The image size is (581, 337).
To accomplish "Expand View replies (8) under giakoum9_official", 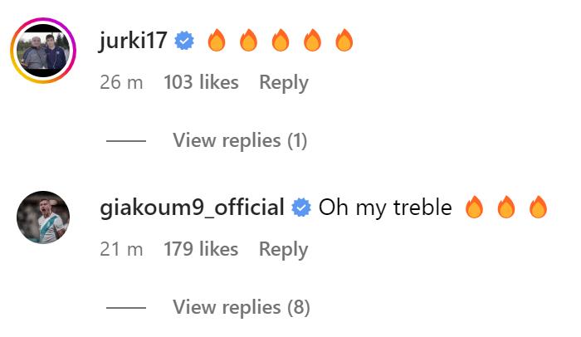I will (242, 307).
